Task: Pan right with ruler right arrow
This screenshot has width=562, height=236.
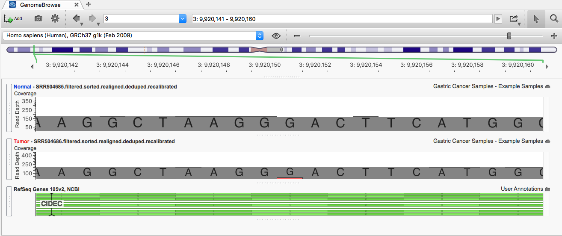Action: 547,66
